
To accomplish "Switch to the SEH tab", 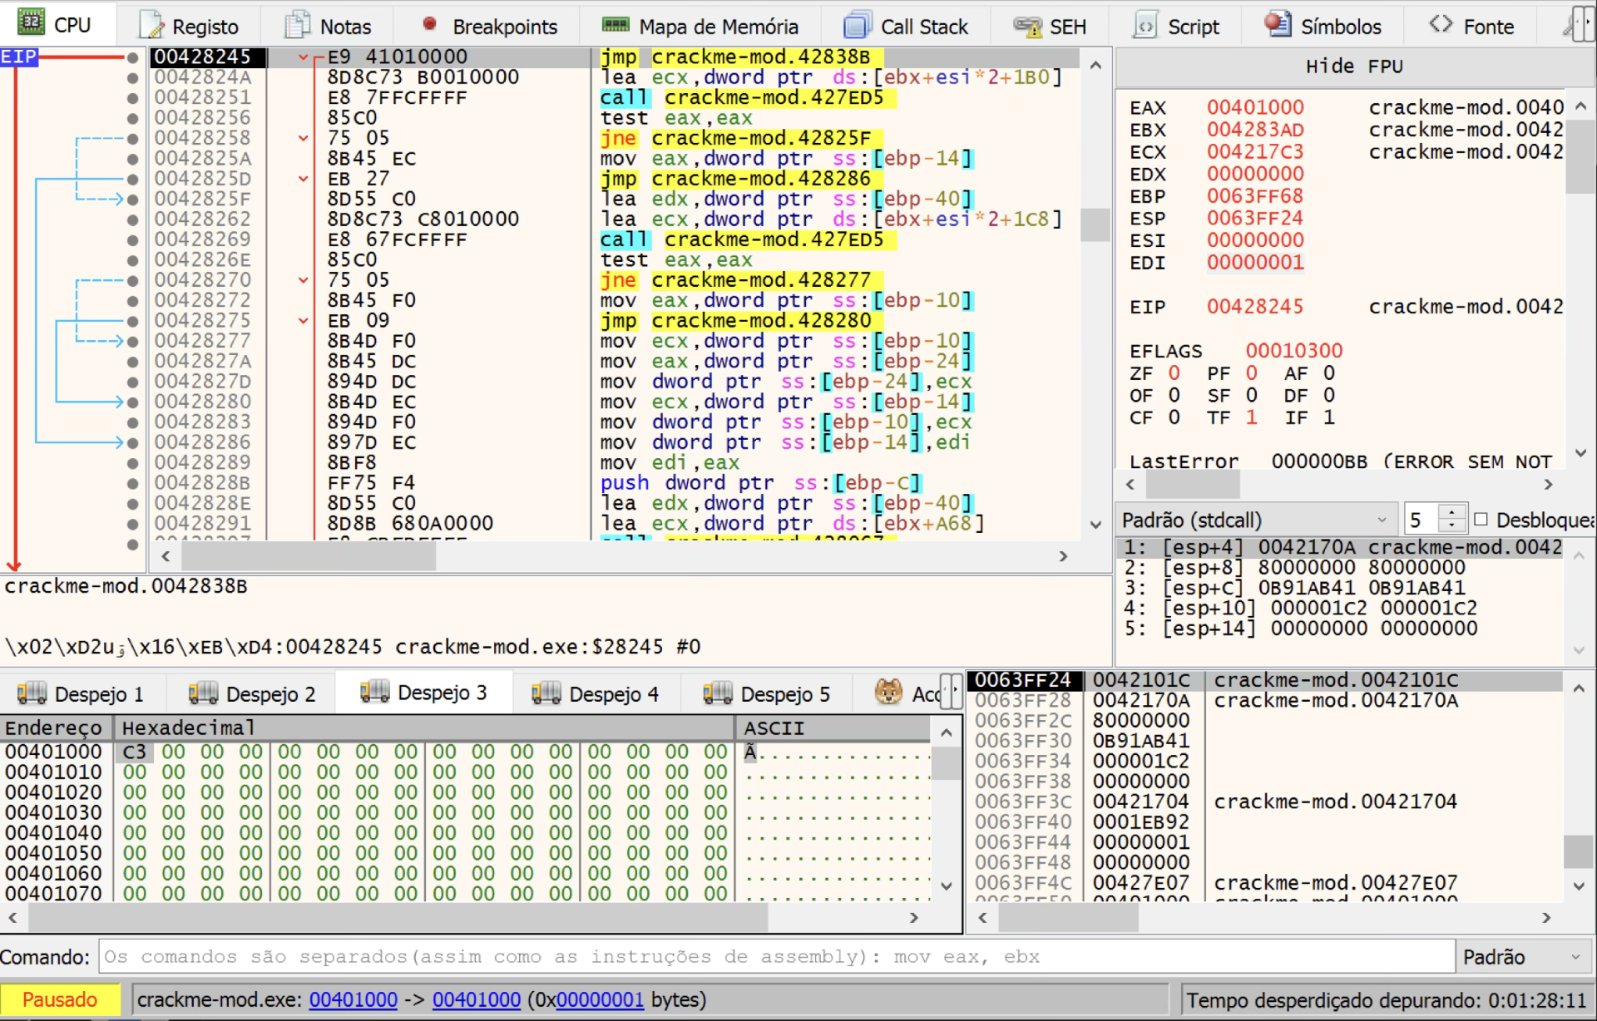I will (x=1050, y=26).
